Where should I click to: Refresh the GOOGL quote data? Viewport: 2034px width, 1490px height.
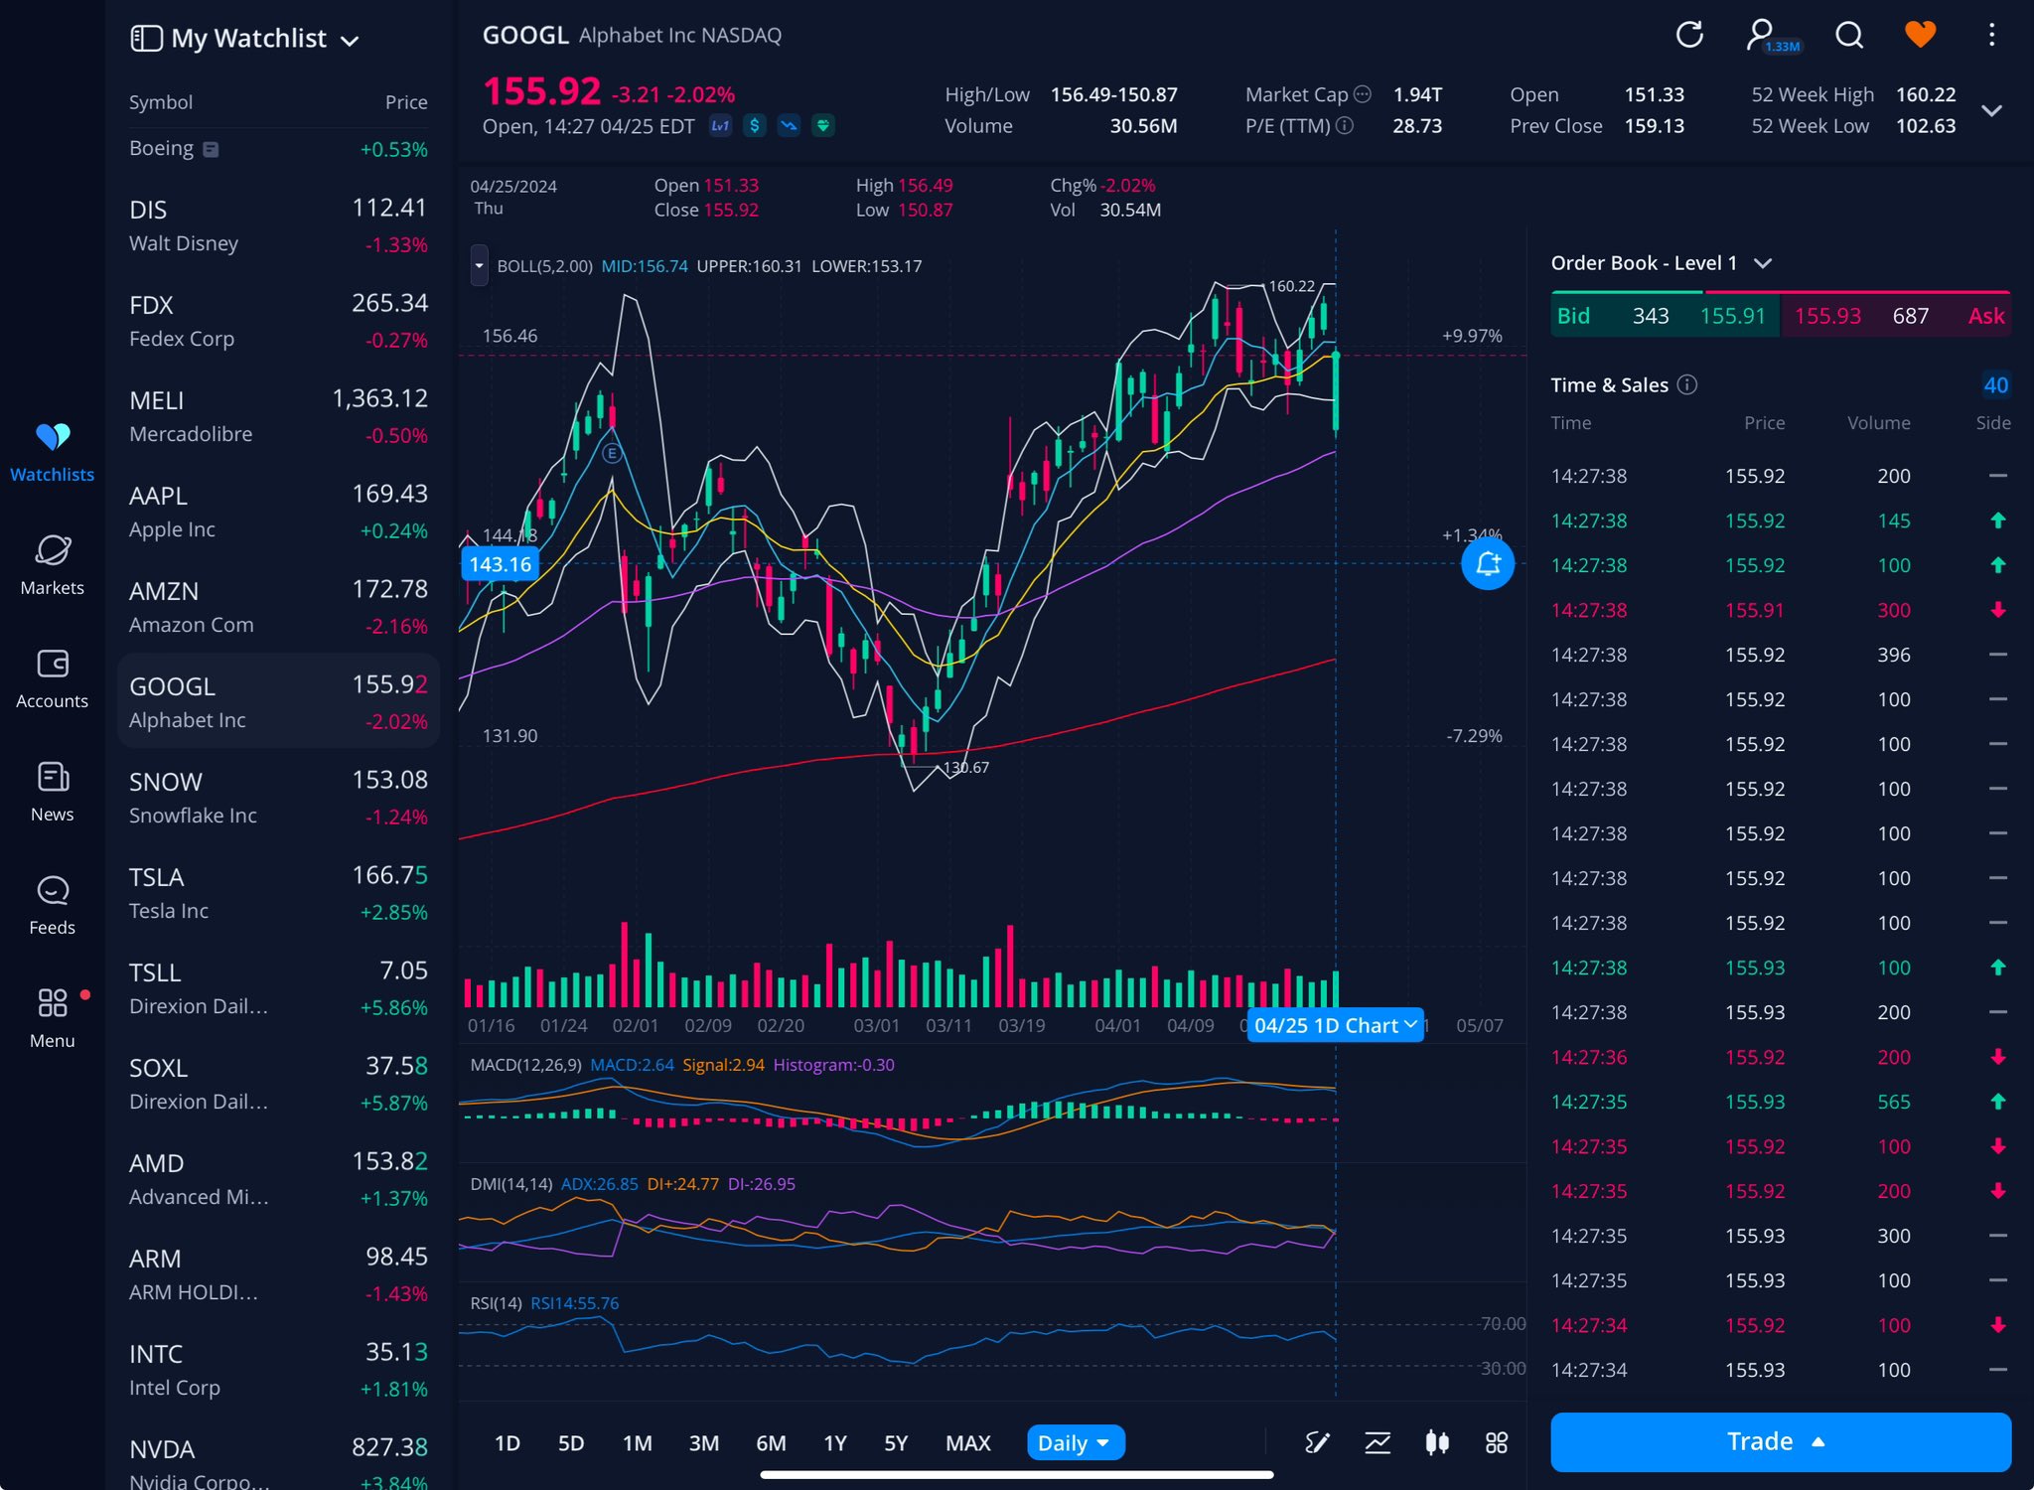coord(1688,36)
